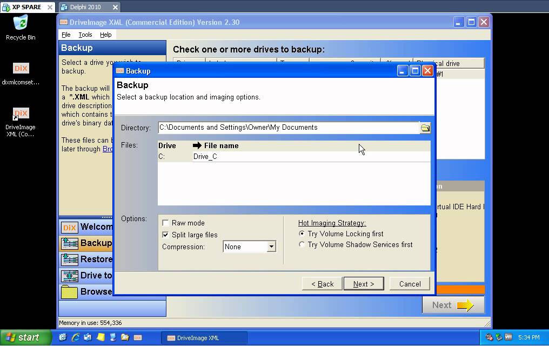The width and height of the screenshot is (549, 346).
Task: Click the DiX icon in main window title bar
Action: [x=64, y=22]
